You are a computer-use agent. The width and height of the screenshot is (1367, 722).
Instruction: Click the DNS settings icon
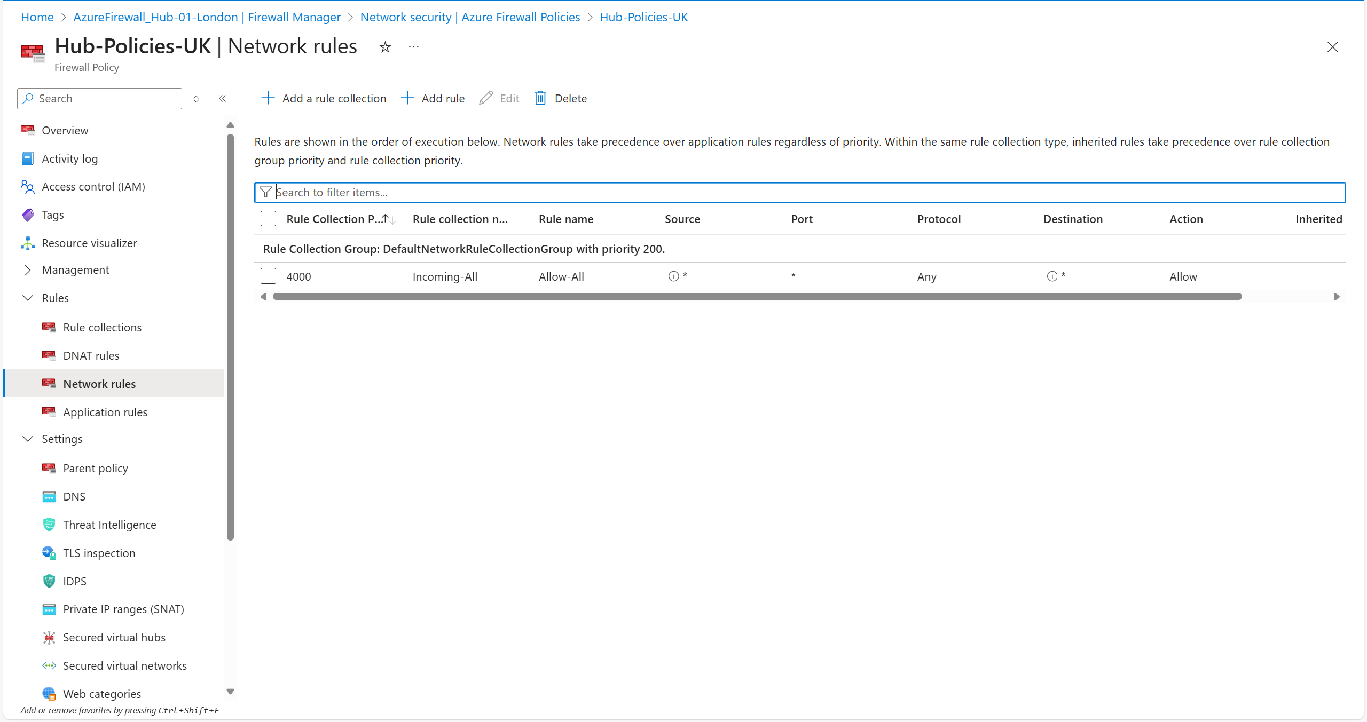(49, 497)
